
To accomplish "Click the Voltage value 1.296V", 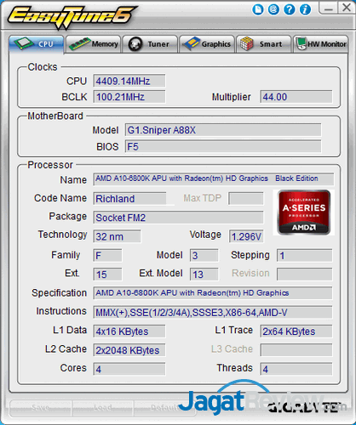I will click(246, 236).
